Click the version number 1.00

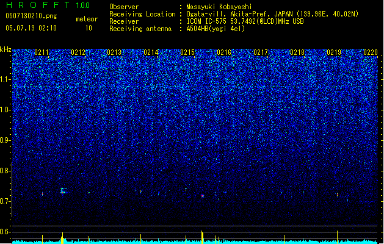83,5
